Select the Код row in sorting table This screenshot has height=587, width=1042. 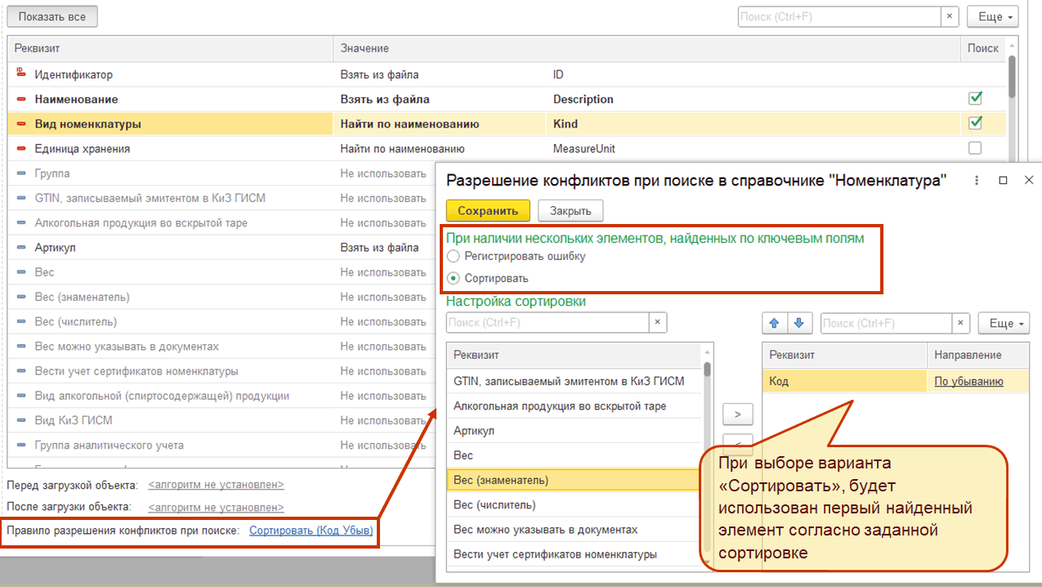(896, 381)
